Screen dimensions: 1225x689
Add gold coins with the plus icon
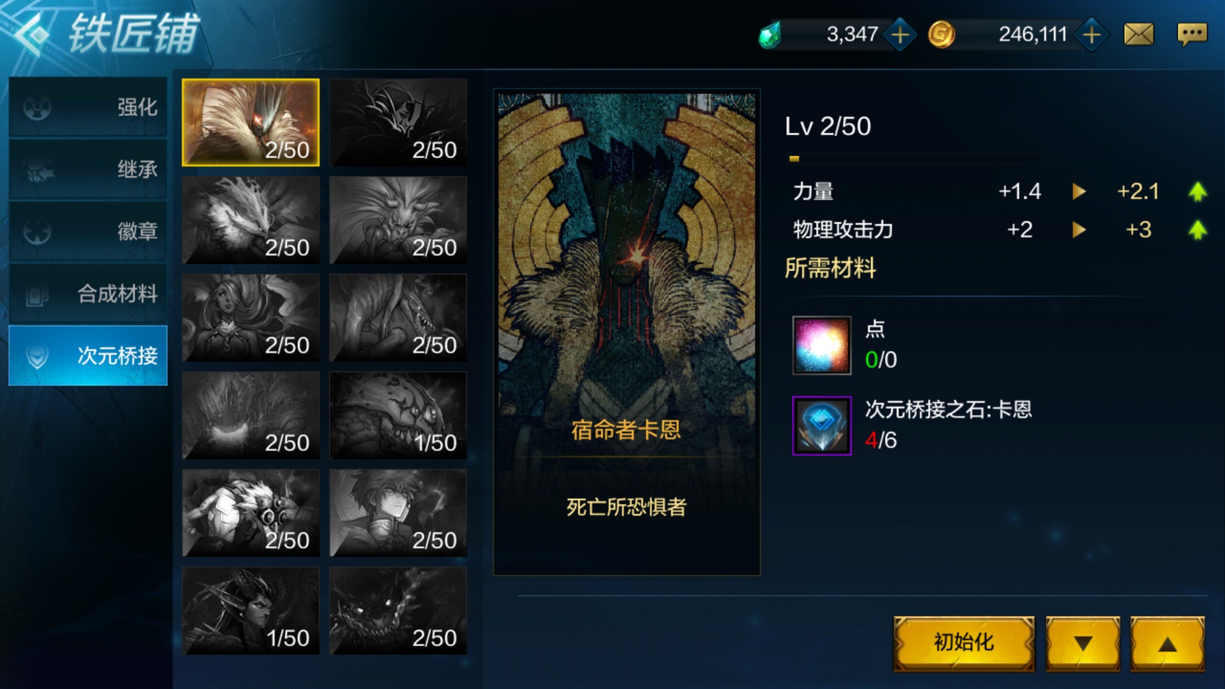[x=1091, y=34]
